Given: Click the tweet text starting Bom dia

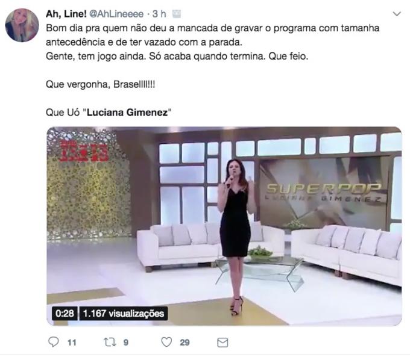Looking at the screenshot, I should click(213, 42).
